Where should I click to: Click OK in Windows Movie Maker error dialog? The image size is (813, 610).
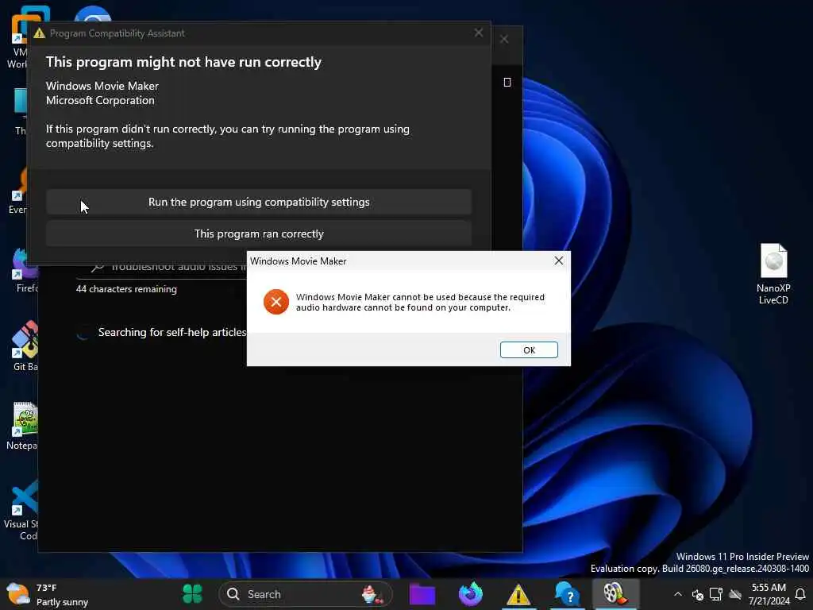(528, 349)
